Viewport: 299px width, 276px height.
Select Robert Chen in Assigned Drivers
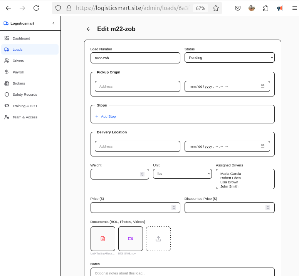click(x=230, y=178)
